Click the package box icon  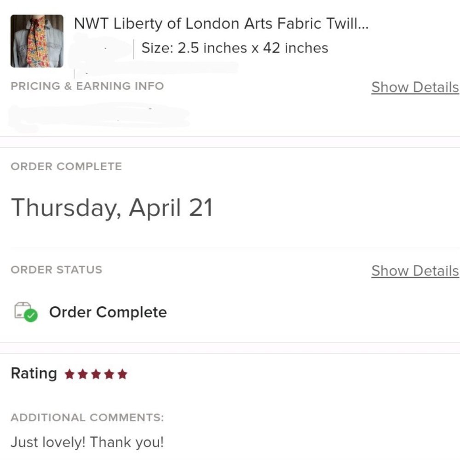[x=22, y=310]
